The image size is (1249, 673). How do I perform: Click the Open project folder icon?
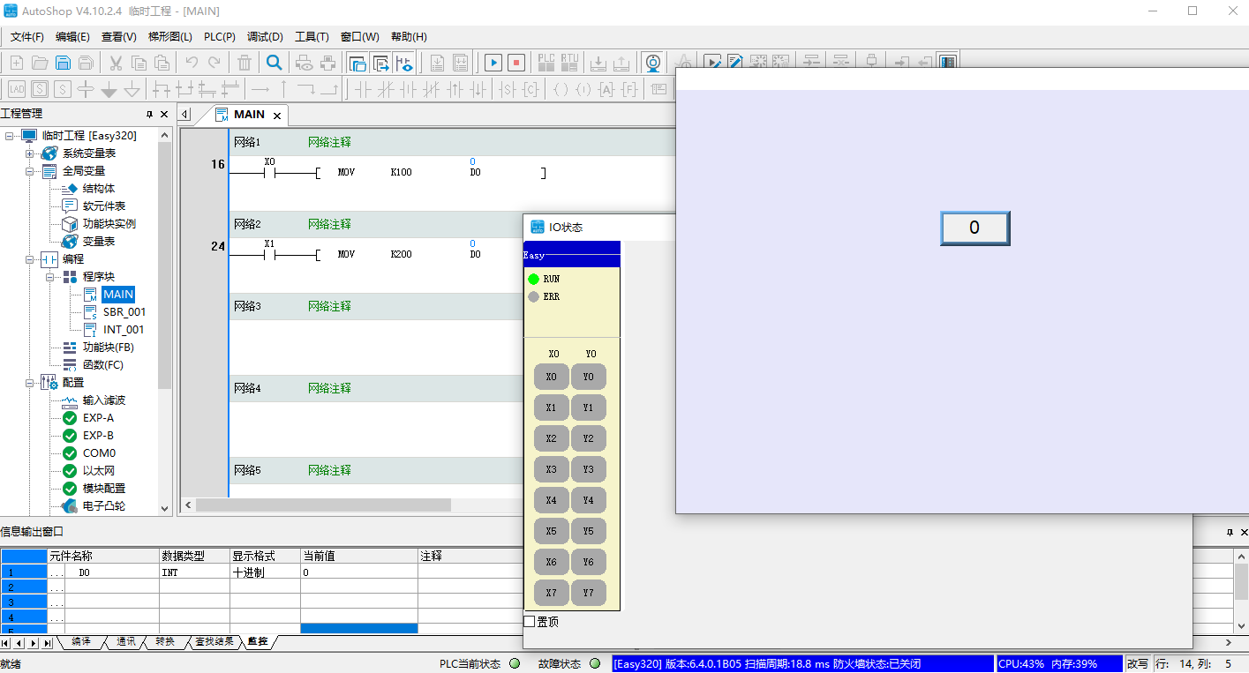pyautogui.click(x=40, y=63)
